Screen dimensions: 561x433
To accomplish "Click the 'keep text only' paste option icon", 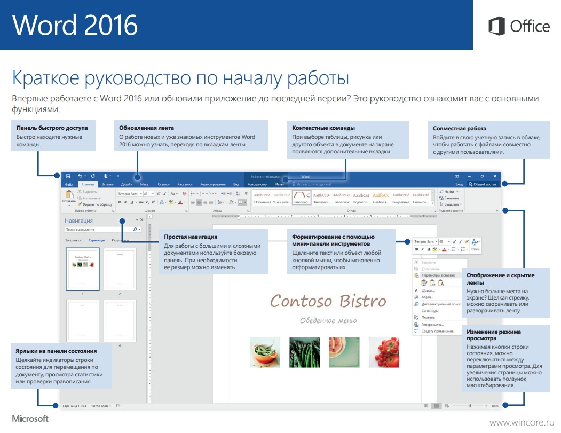I will [441, 283].
